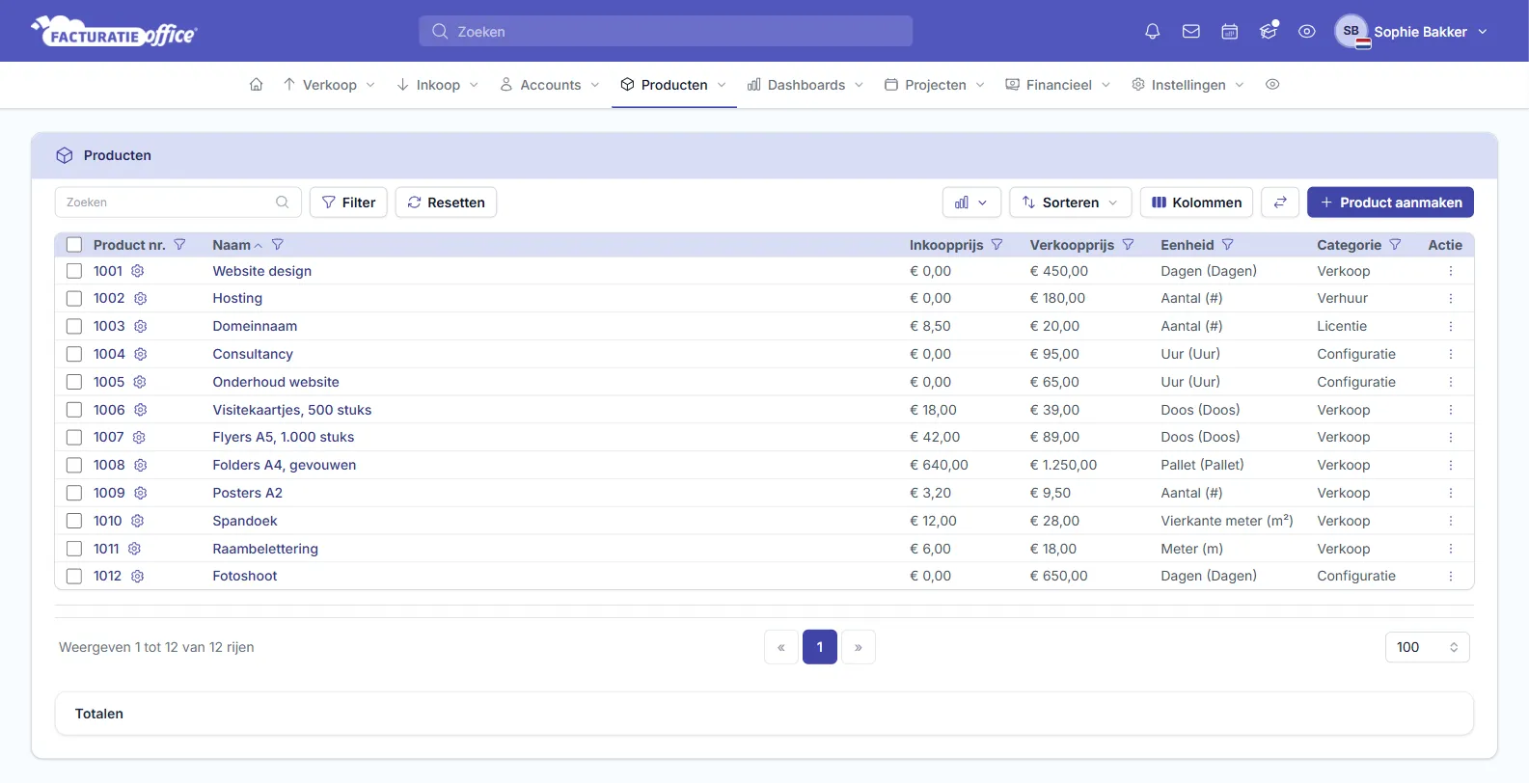
Task: Toggle the eye icon in the top bar
Action: point(1306,32)
